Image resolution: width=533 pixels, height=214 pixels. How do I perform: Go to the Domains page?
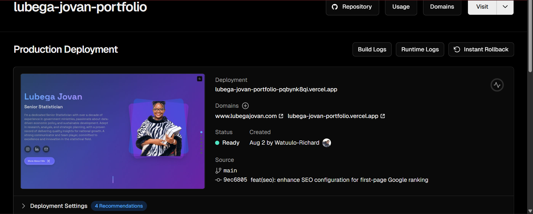coord(442,7)
